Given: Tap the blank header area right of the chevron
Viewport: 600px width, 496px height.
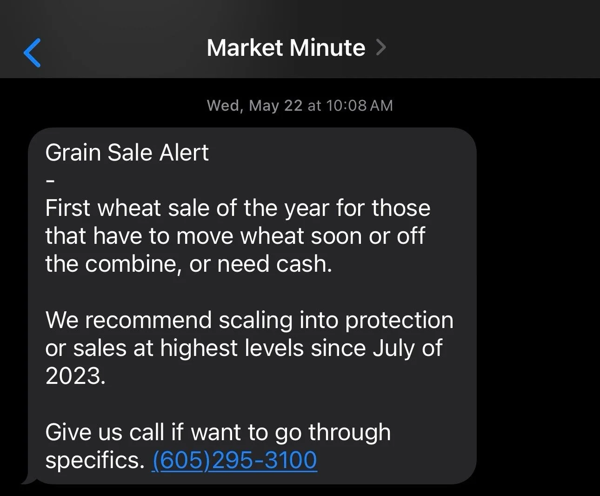Looking at the screenshot, I should click(493, 47).
